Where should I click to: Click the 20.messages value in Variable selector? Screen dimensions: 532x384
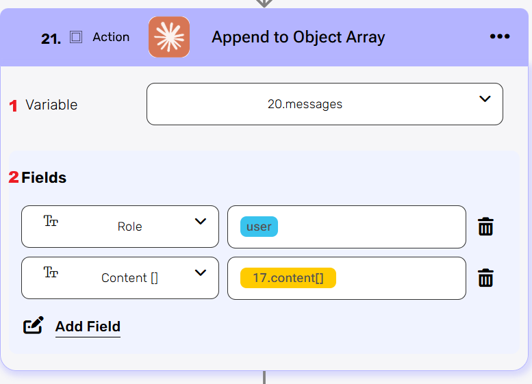305,104
